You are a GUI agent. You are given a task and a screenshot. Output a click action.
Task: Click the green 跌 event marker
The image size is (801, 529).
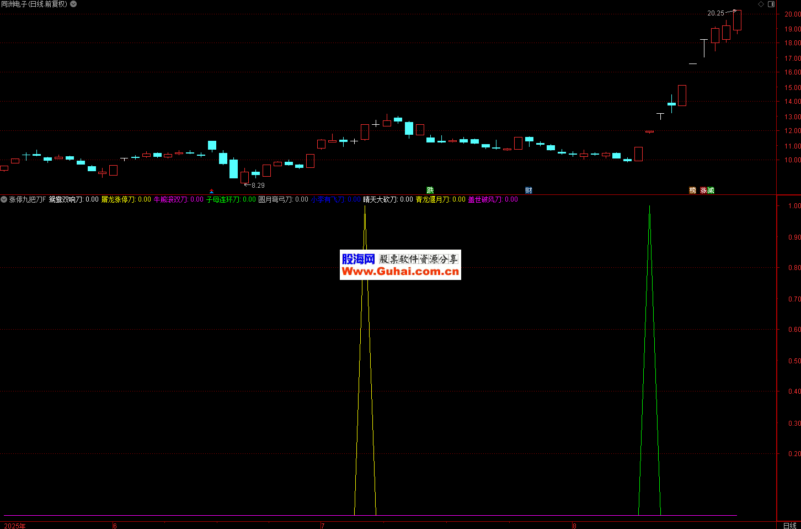pyautogui.click(x=430, y=190)
